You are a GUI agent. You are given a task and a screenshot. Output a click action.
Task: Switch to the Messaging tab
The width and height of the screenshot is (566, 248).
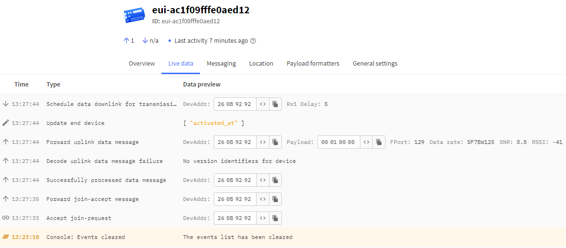(221, 64)
